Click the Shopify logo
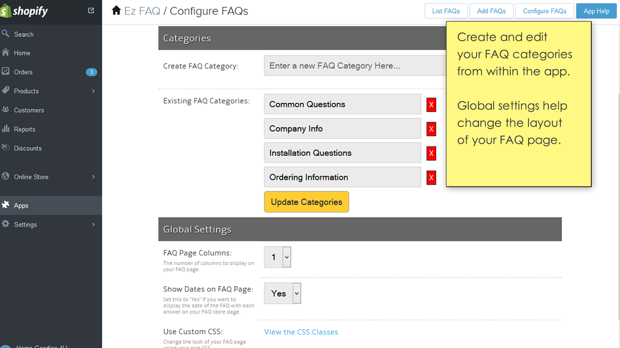 24,11
